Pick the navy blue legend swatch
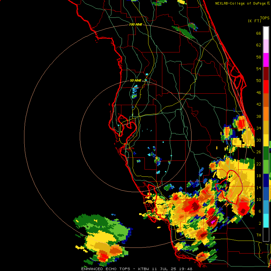 [x=266, y=180]
